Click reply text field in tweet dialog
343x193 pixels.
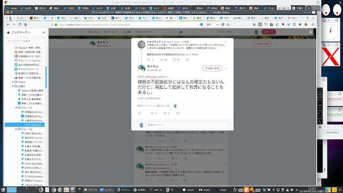click(x=187, y=125)
